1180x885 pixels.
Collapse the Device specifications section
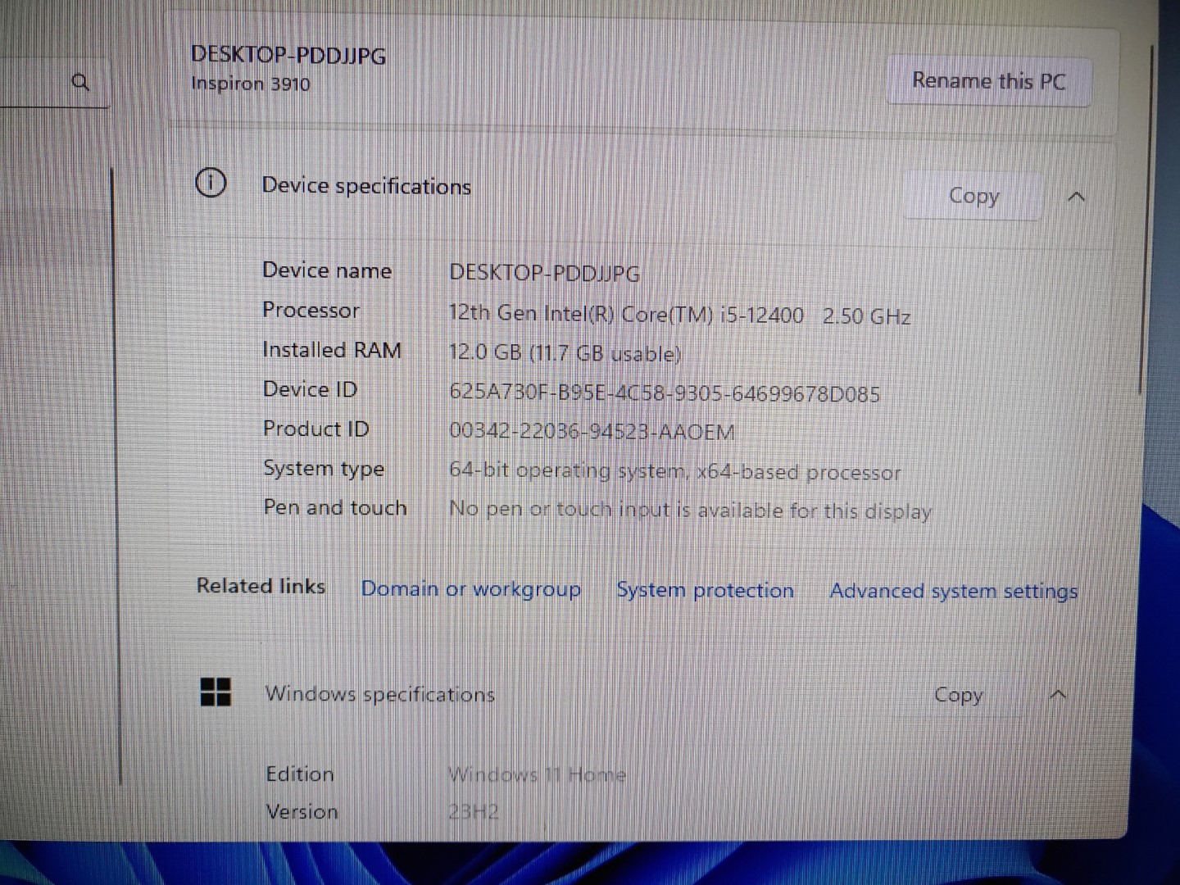coord(1077,197)
